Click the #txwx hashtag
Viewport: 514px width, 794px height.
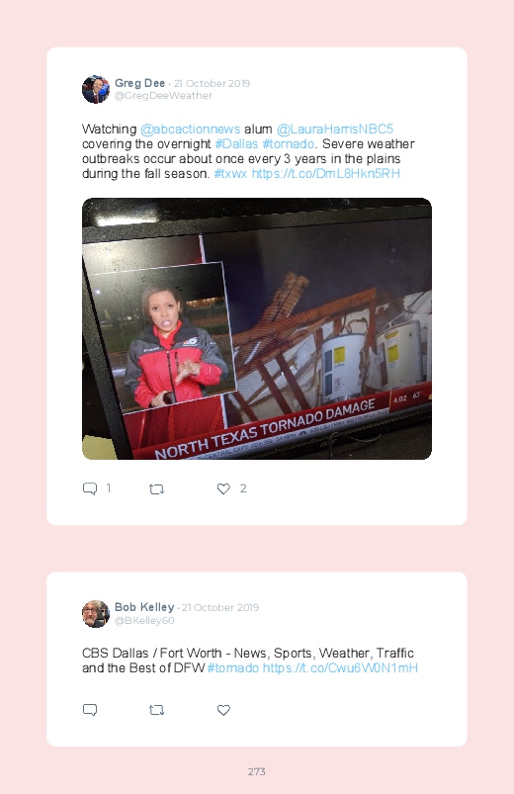[x=230, y=174]
